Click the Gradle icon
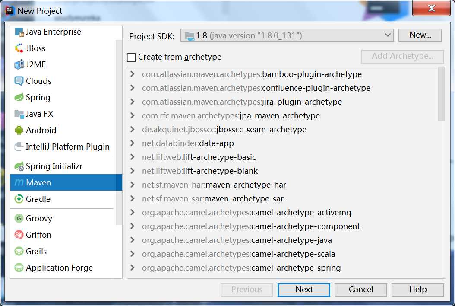Image resolution: width=455 pixels, height=306 pixels. (19, 199)
